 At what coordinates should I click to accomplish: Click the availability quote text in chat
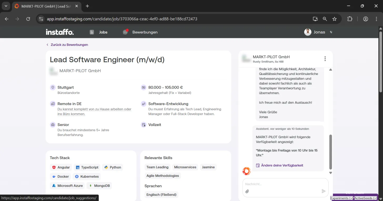tap(287, 153)
